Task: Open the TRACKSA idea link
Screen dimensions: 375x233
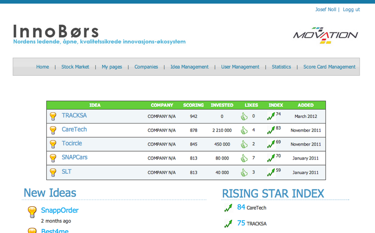Action: tap(74, 116)
